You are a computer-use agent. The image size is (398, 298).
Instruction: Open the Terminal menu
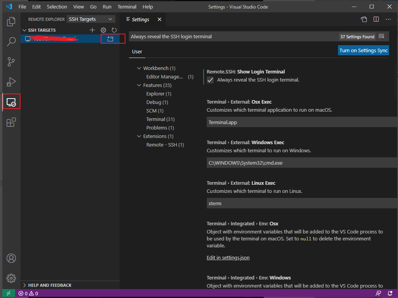pos(127,7)
